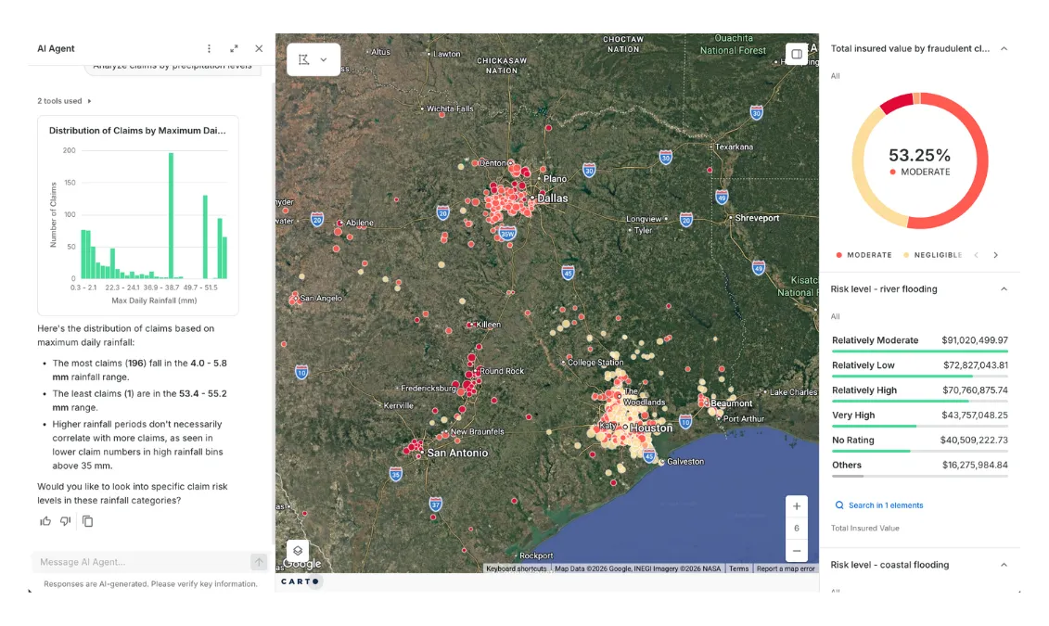Click the 53.25% donut center value
The image size is (1049, 626).
tap(919, 156)
